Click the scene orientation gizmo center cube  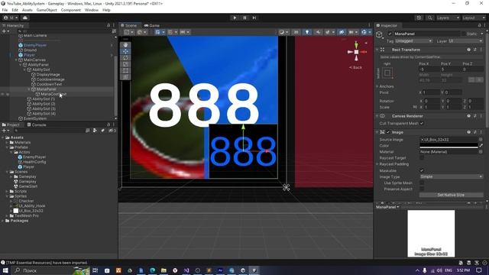(356, 52)
